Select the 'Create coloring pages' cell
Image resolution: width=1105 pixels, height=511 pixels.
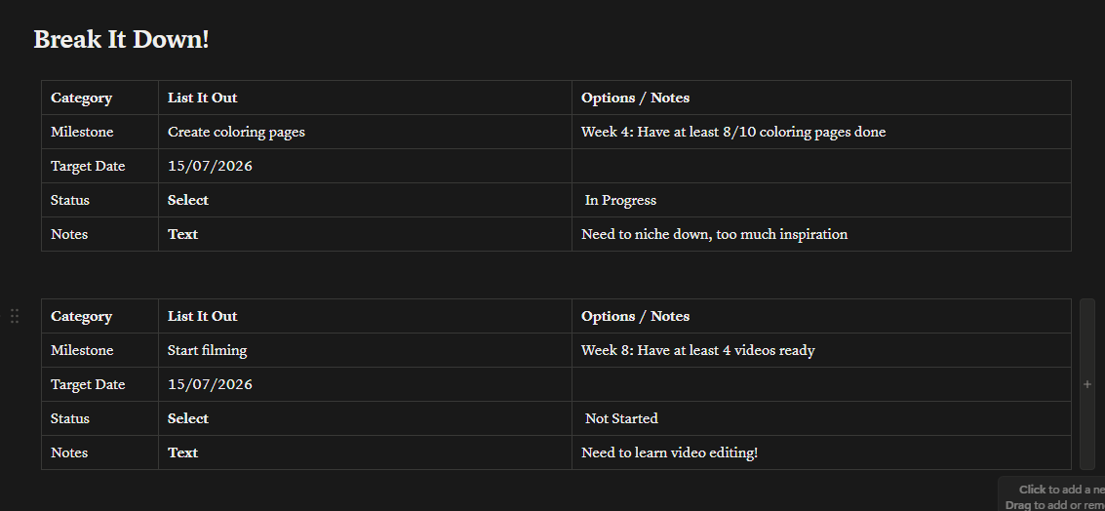[365, 132]
